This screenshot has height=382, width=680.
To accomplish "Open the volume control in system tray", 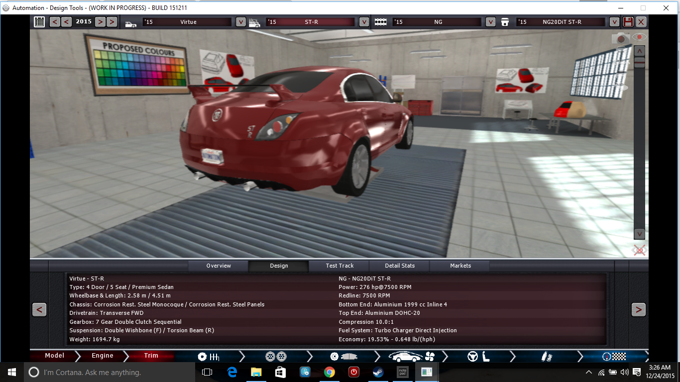I will point(625,372).
